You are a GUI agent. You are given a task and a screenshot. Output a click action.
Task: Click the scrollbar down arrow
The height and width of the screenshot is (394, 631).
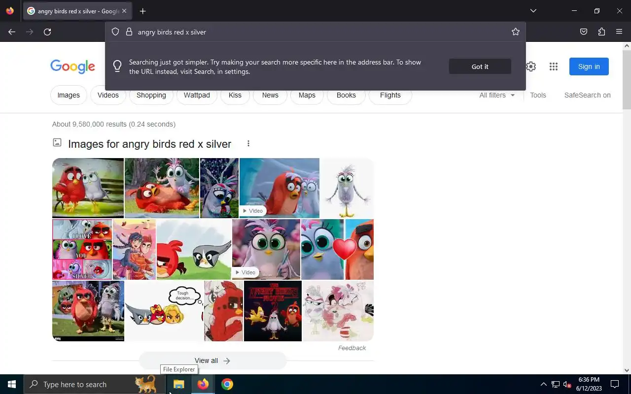627,370
